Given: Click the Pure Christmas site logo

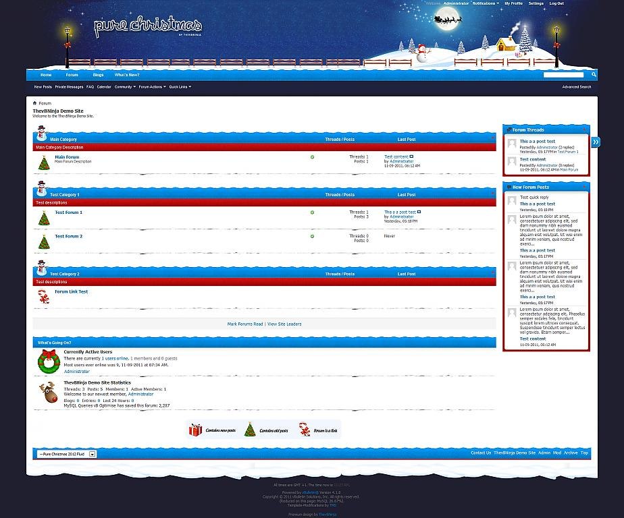Looking at the screenshot, I should (148, 26).
